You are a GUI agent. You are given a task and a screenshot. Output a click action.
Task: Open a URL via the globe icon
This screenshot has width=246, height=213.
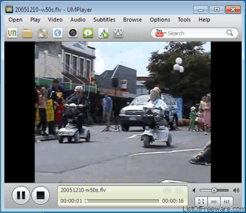tap(58, 33)
